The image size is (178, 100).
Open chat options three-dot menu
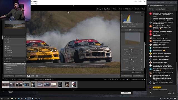pyautogui.click(x=175, y=9)
